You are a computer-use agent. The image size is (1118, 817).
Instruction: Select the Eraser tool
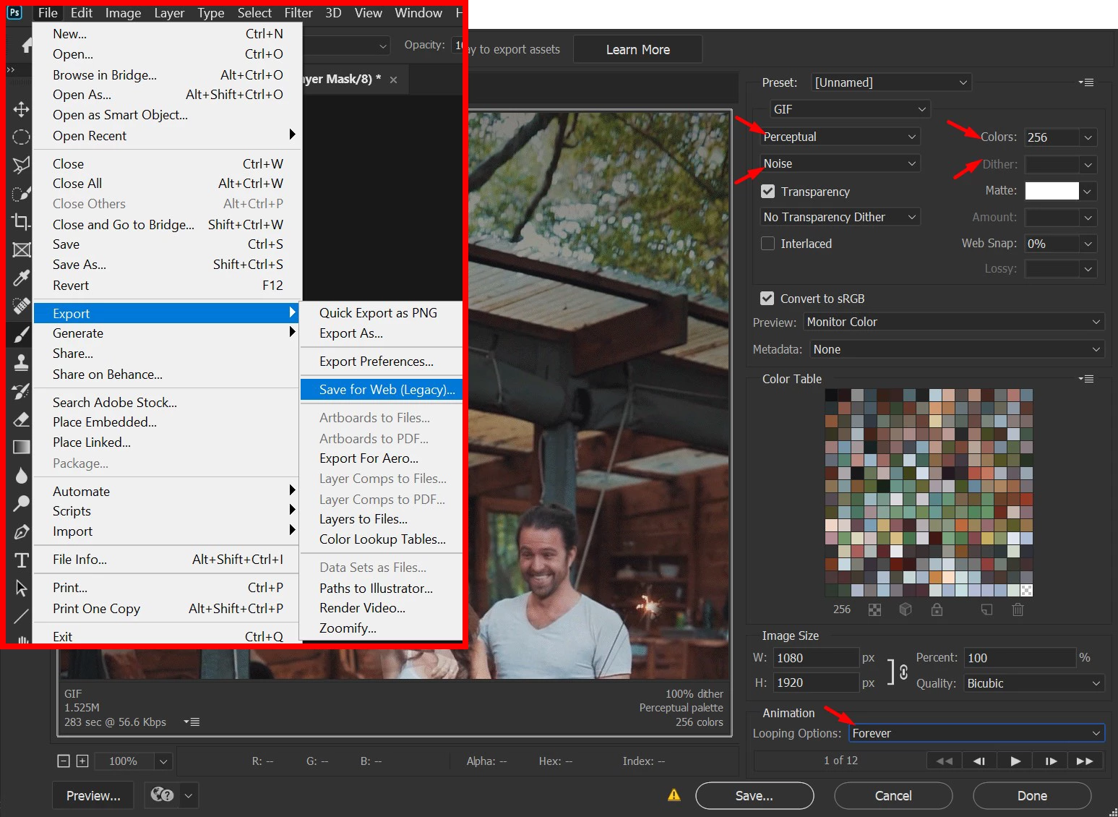[x=21, y=419]
